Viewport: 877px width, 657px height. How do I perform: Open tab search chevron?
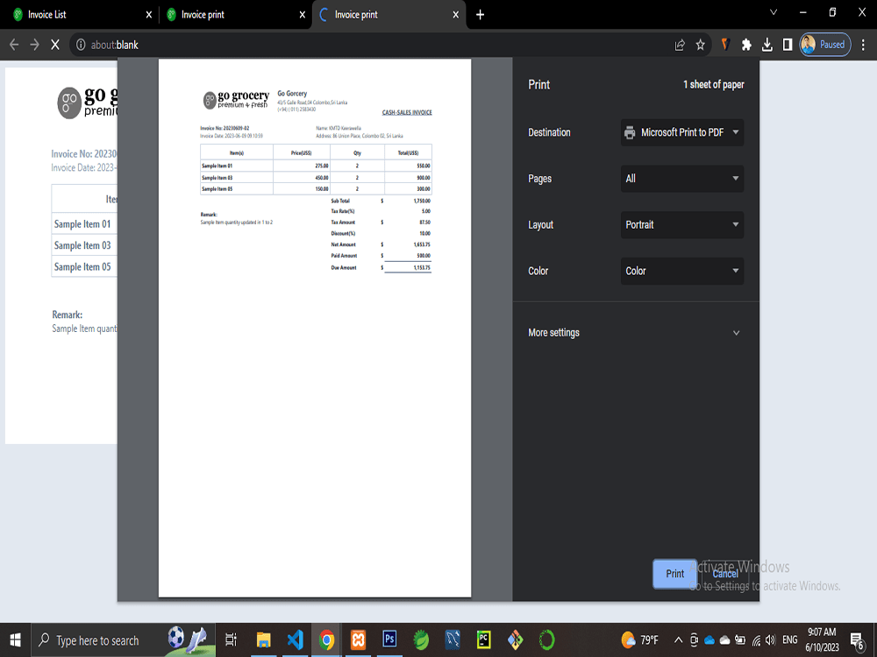click(x=774, y=12)
